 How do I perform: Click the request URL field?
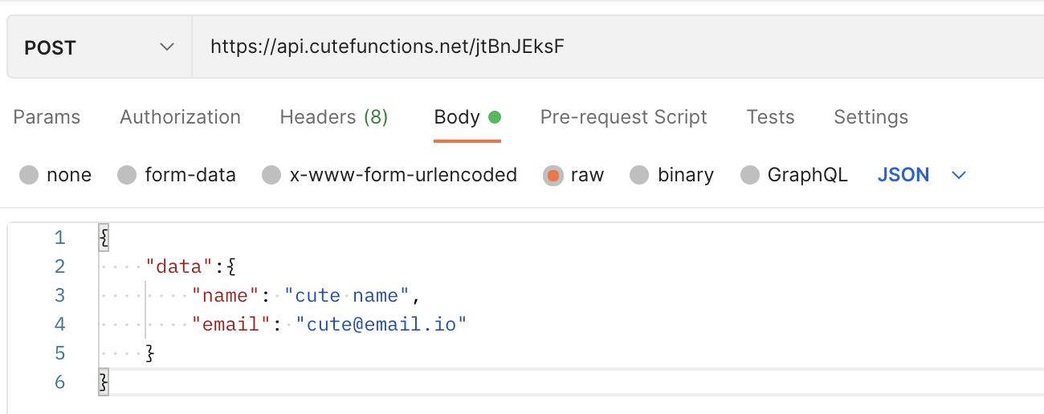pyautogui.click(x=562, y=47)
